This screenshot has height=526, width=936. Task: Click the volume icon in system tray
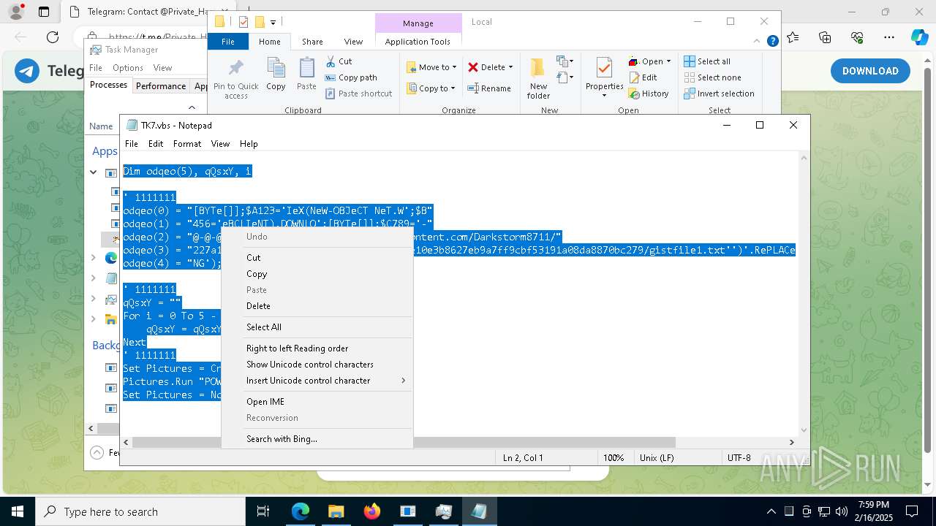842,511
